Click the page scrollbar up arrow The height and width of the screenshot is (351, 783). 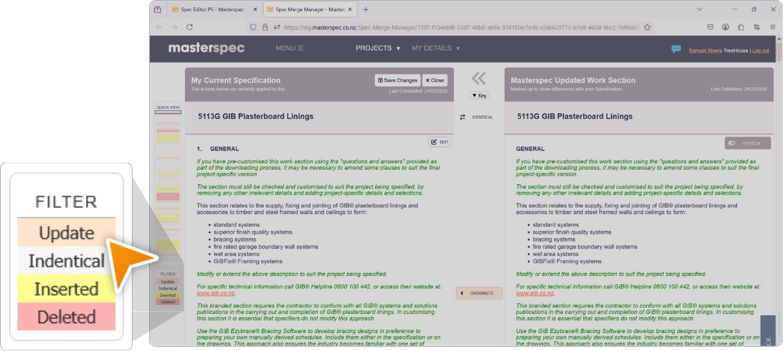[x=779, y=39]
